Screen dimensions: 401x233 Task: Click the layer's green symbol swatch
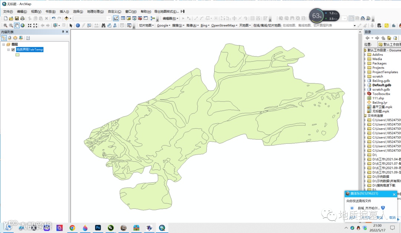[x=17, y=55]
